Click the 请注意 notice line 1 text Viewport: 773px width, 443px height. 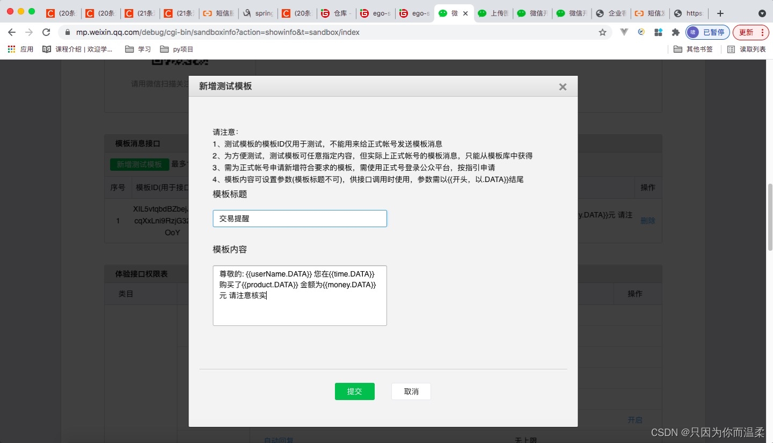click(x=327, y=144)
